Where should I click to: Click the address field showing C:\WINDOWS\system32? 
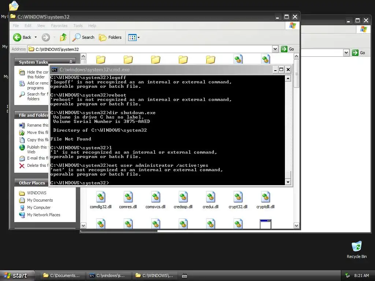coord(150,49)
